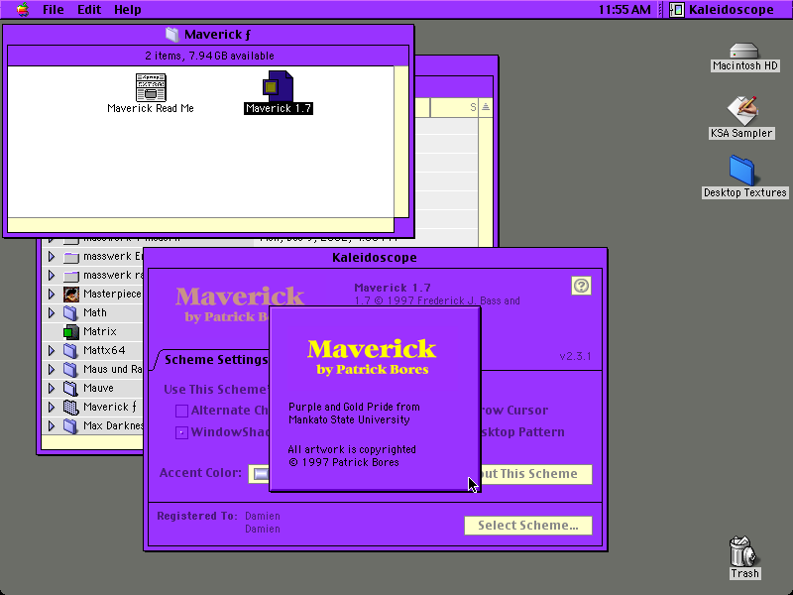Expand the Maus und Ra folder
The width and height of the screenshot is (793, 595).
click(x=52, y=369)
